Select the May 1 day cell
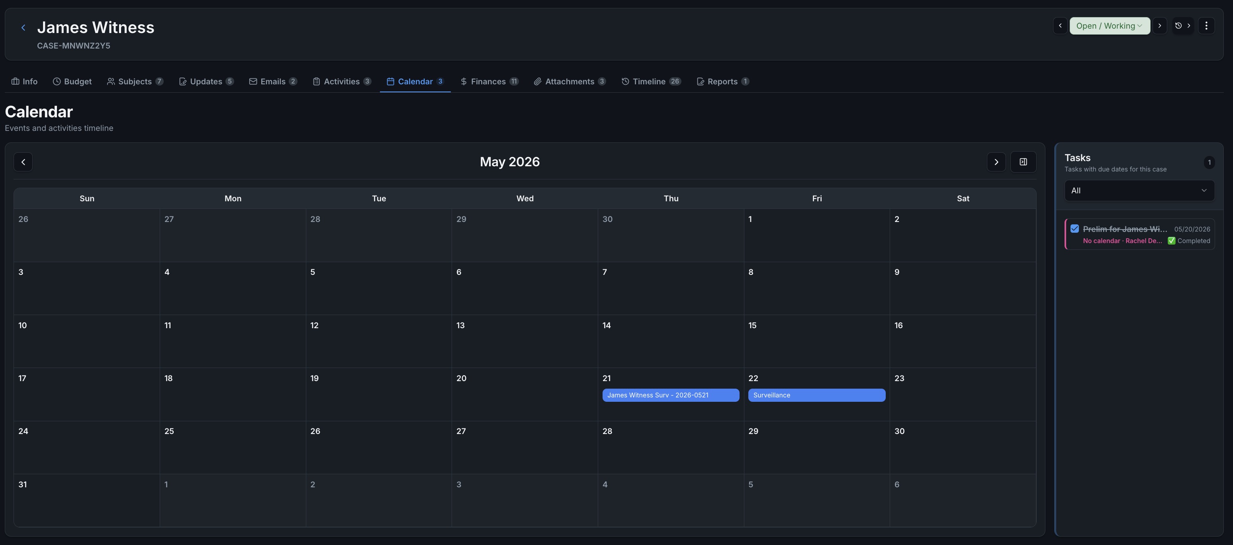Viewport: 1233px width, 545px height. point(816,235)
